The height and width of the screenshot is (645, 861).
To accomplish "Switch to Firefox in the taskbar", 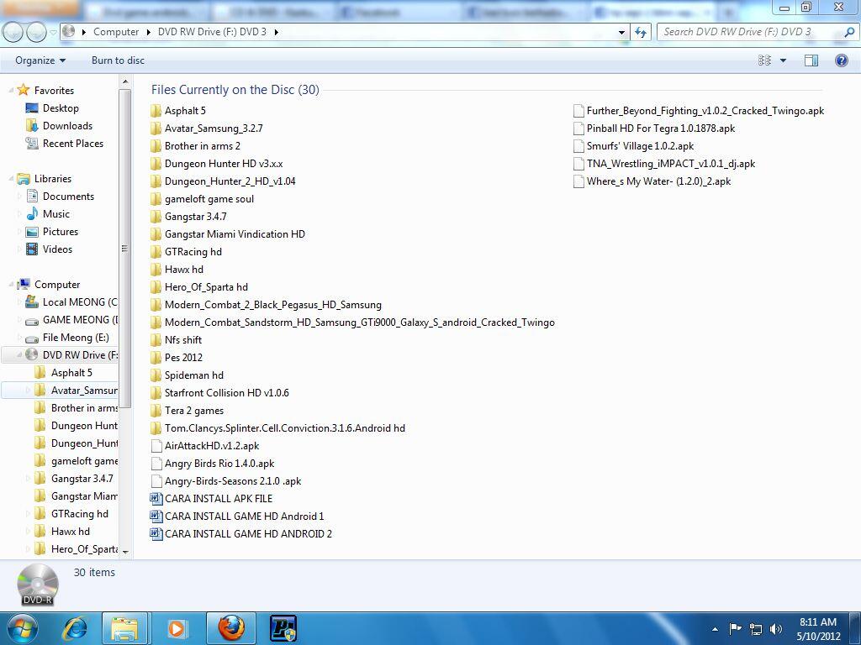I will (231, 628).
